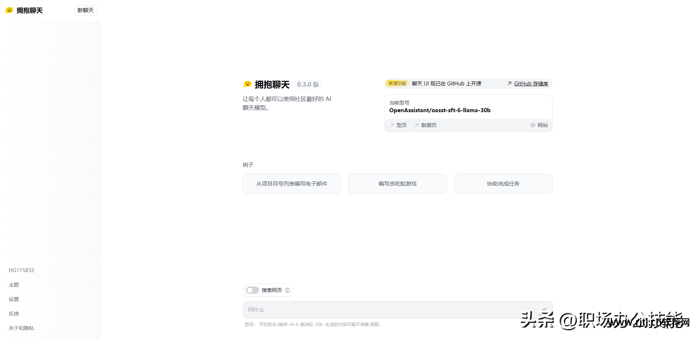Select example 协助完成任务

click(503, 184)
